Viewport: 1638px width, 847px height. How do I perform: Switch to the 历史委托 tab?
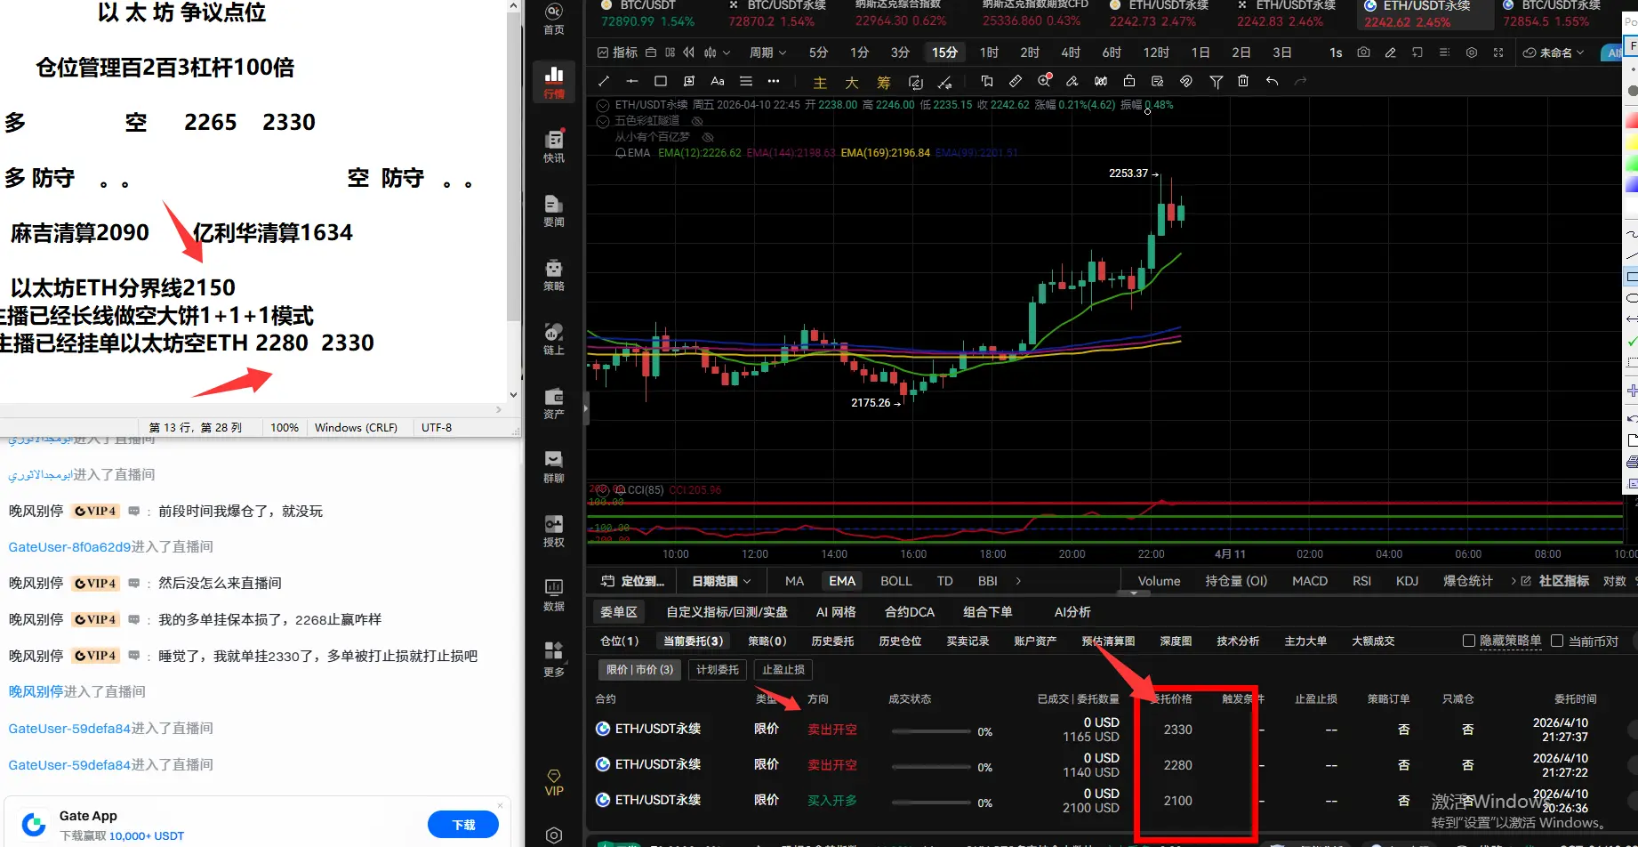click(x=832, y=641)
